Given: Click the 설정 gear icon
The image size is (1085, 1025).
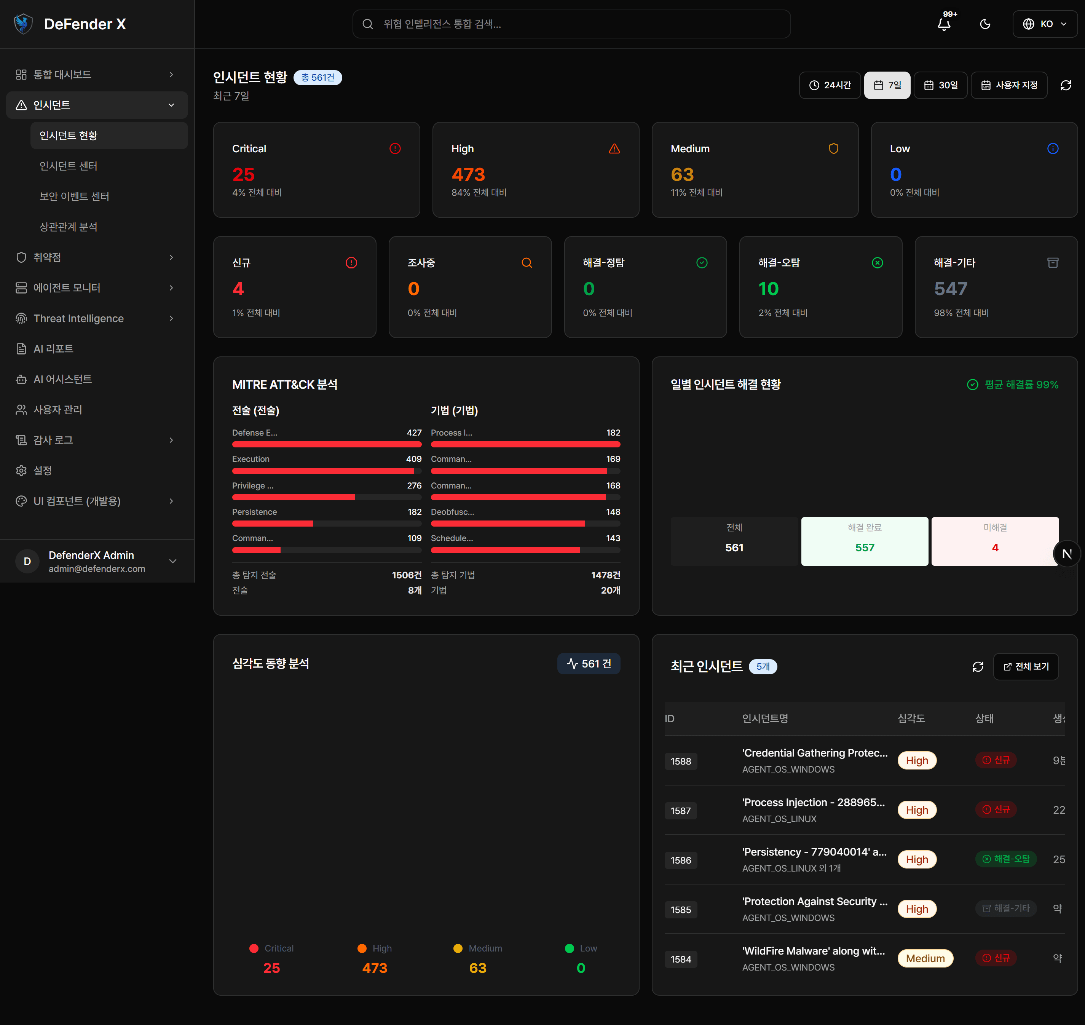Looking at the screenshot, I should coord(21,471).
